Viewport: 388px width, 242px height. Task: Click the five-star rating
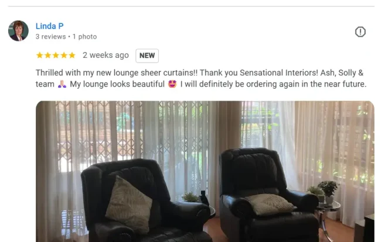pos(56,56)
